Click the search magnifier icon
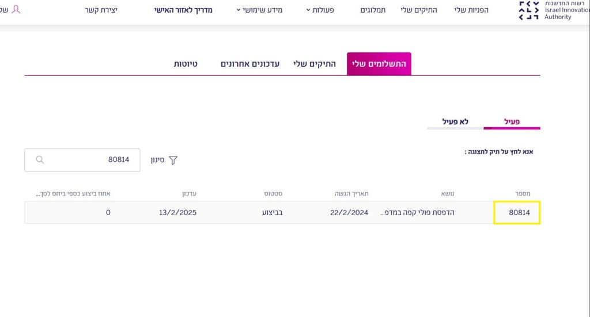The image size is (590, 317). (x=40, y=160)
